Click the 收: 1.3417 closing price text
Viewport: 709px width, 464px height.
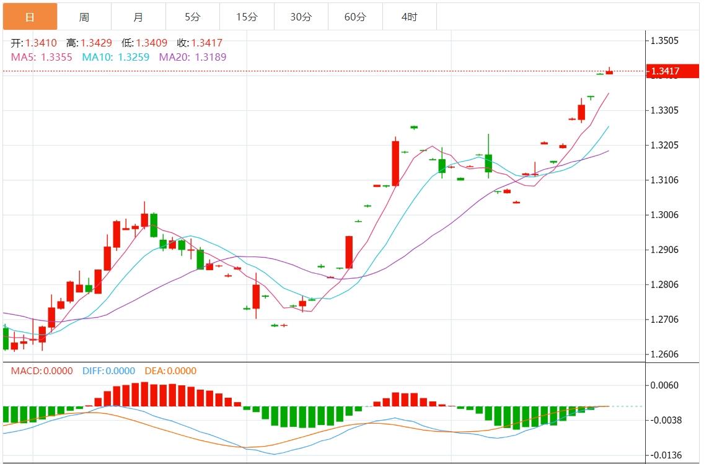(x=200, y=43)
